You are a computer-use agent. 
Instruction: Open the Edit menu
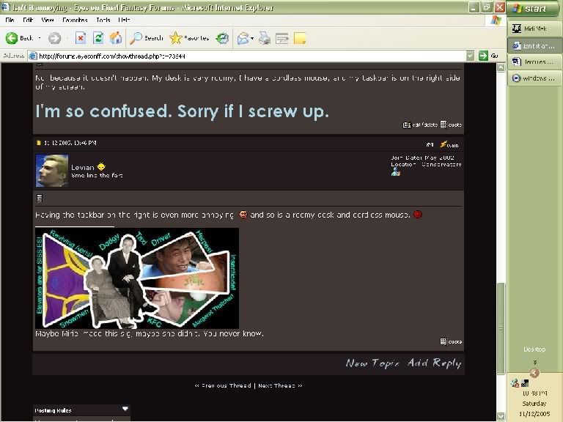pos(28,20)
